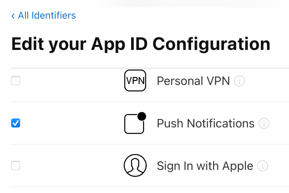Open info tooltip for Push Notifications
This screenshot has height=193, width=289.
pyautogui.click(x=264, y=123)
